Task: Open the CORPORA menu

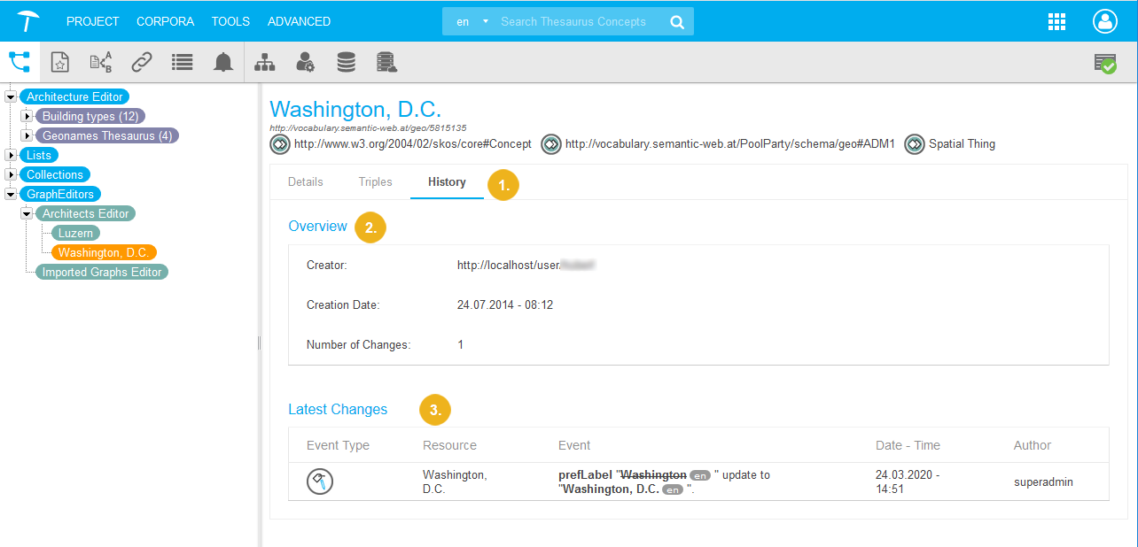Action: 165,21
